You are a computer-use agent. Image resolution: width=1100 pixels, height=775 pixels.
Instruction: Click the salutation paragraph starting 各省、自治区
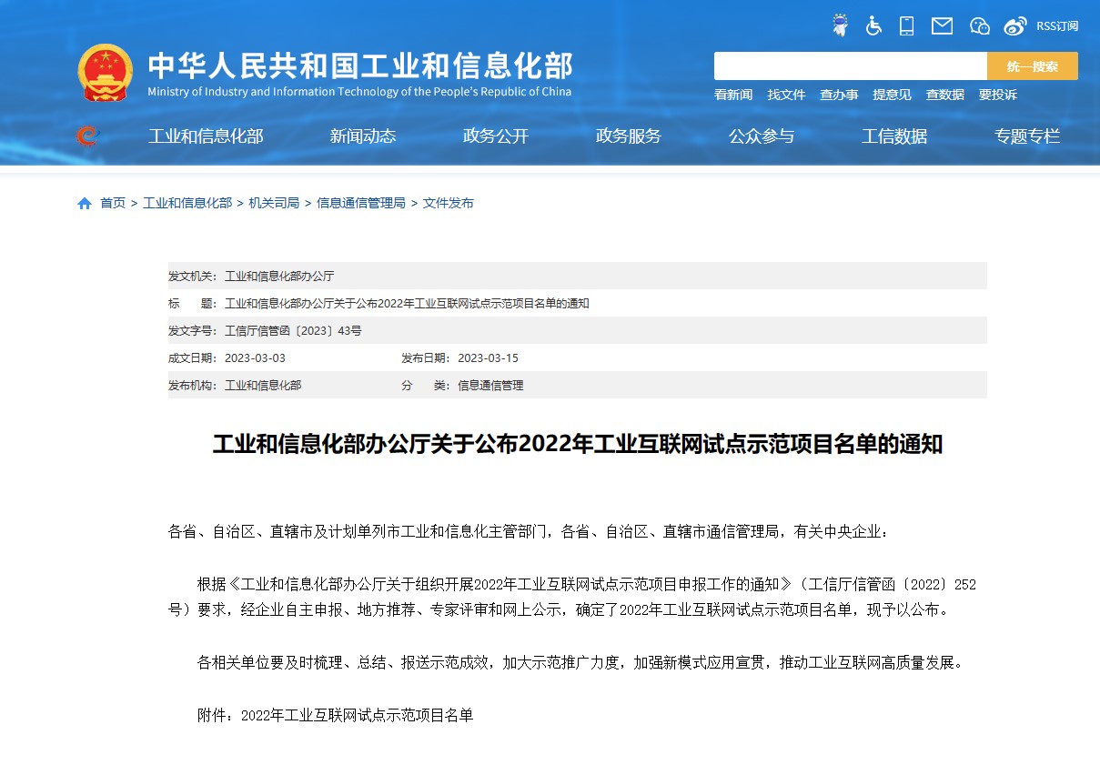pos(529,532)
